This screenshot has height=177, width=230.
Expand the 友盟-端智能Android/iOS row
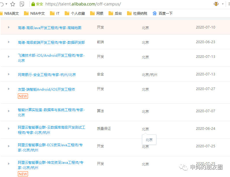coord(9,89)
